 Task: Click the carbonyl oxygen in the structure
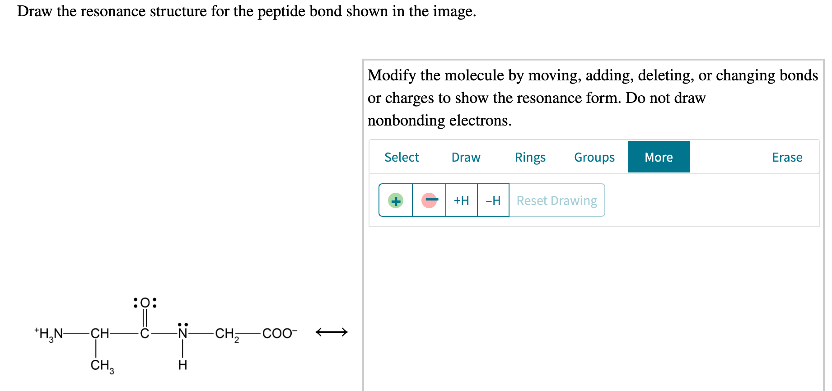click(145, 303)
